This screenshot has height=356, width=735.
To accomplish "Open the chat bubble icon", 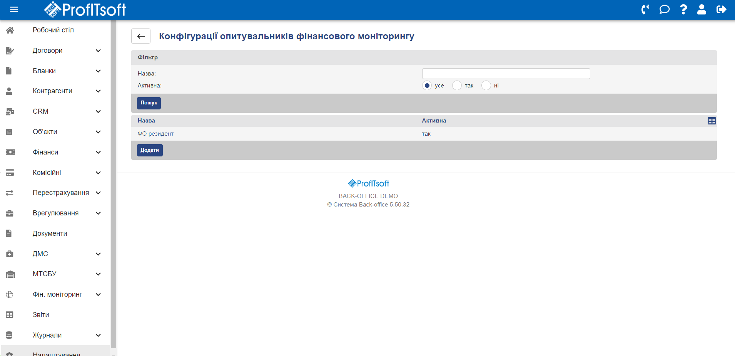I will [x=664, y=10].
